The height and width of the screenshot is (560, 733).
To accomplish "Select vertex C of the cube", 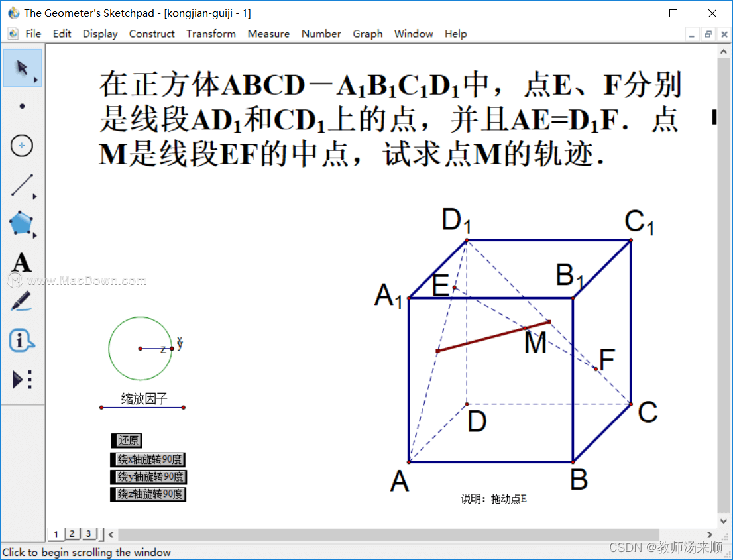I will (x=631, y=404).
